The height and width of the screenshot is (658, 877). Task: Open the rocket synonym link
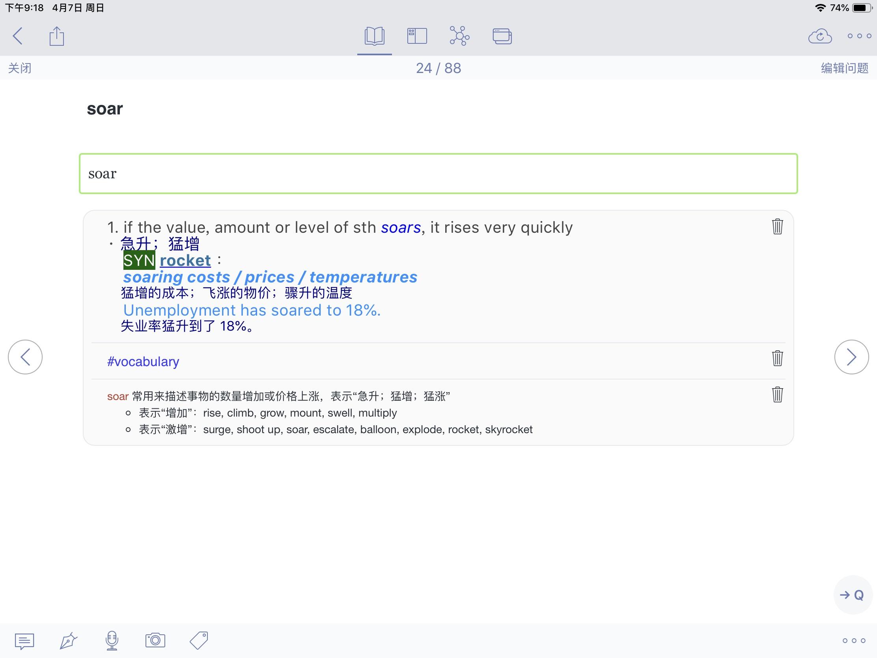185,261
